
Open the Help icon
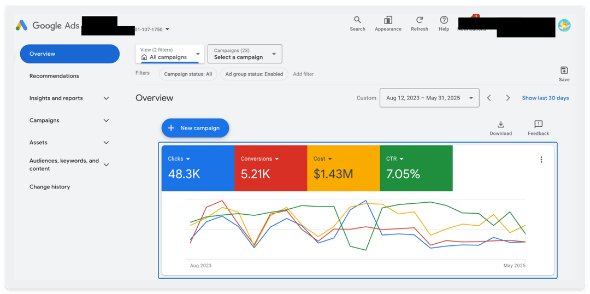[444, 20]
